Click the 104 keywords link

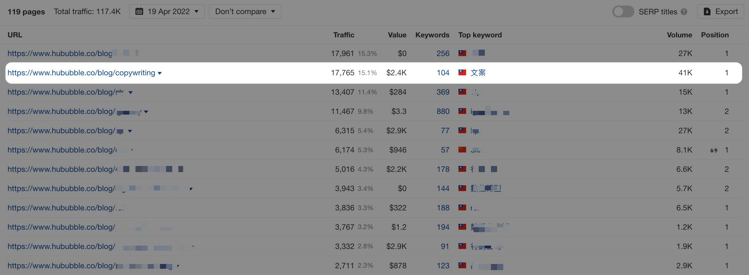click(x=443, y=73)
